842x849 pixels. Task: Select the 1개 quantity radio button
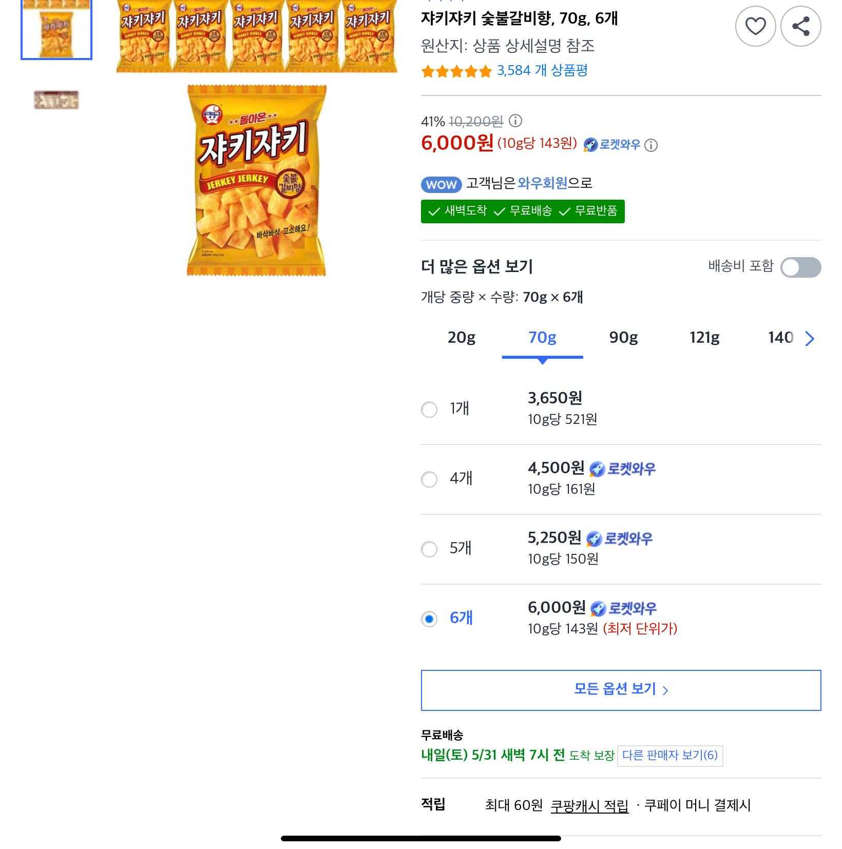tap(429, 410)
